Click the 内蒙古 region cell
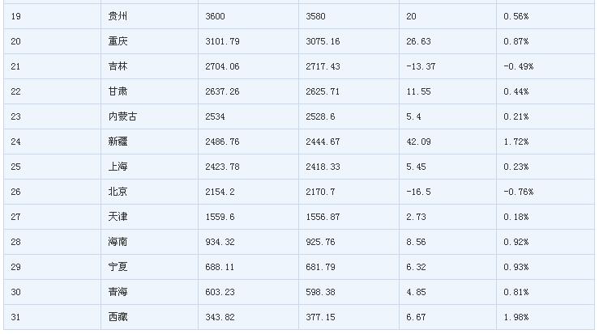Image resolution: width=599 pixels, height=334 pixels. [x=122, y=116]
